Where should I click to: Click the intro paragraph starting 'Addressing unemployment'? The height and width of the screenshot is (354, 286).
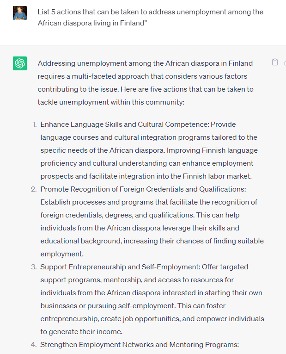coord(146,83)
